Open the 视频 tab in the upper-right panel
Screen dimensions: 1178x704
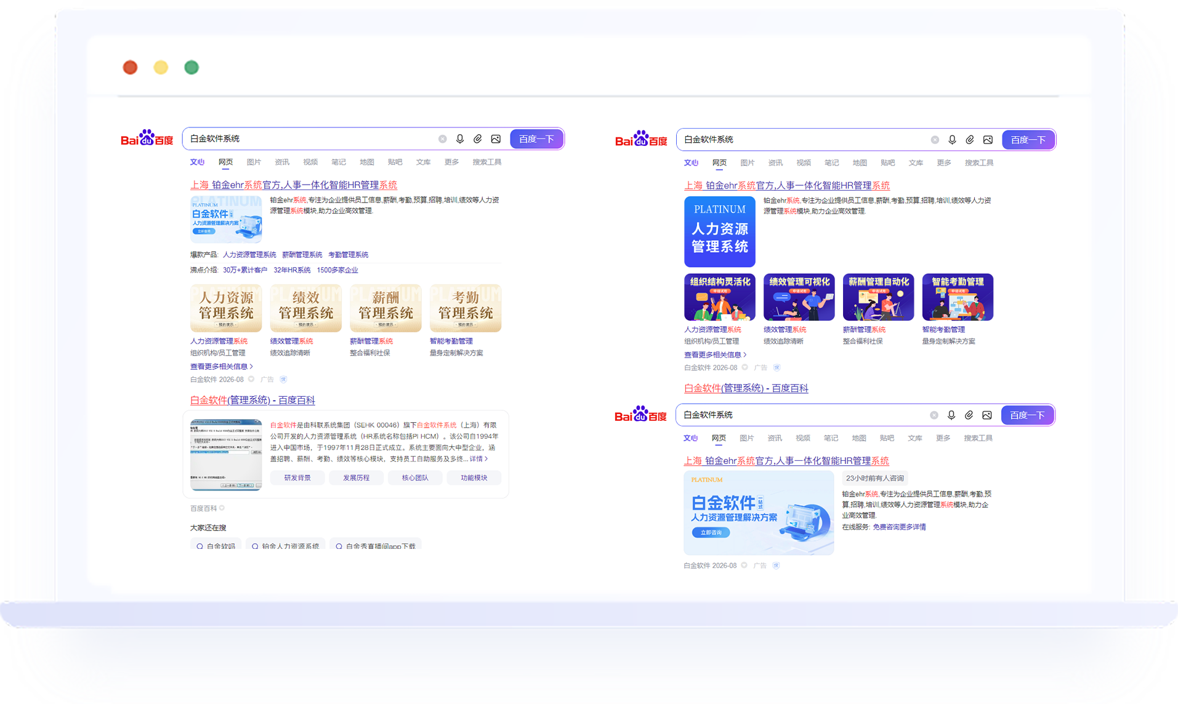pos(804,163)
